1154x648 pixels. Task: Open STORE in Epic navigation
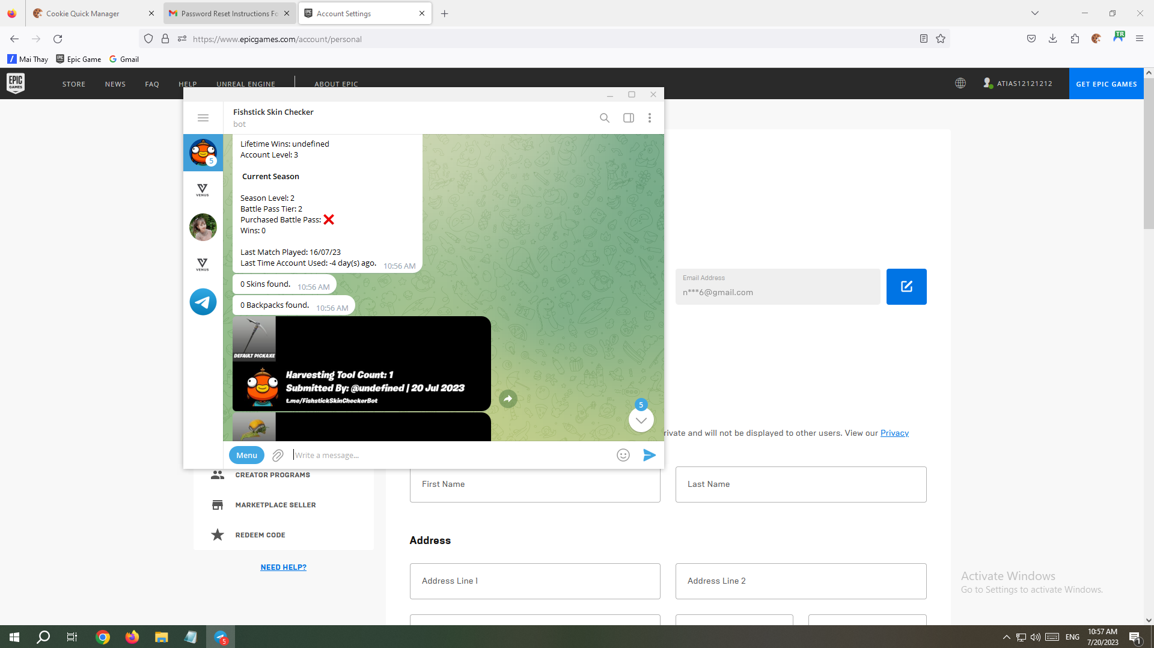click(74, 84)
